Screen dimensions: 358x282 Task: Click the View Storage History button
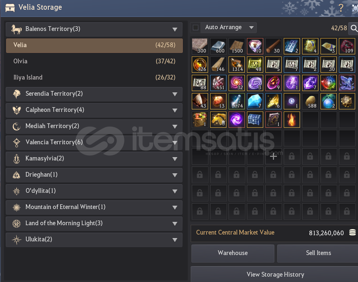click(275, 274)
